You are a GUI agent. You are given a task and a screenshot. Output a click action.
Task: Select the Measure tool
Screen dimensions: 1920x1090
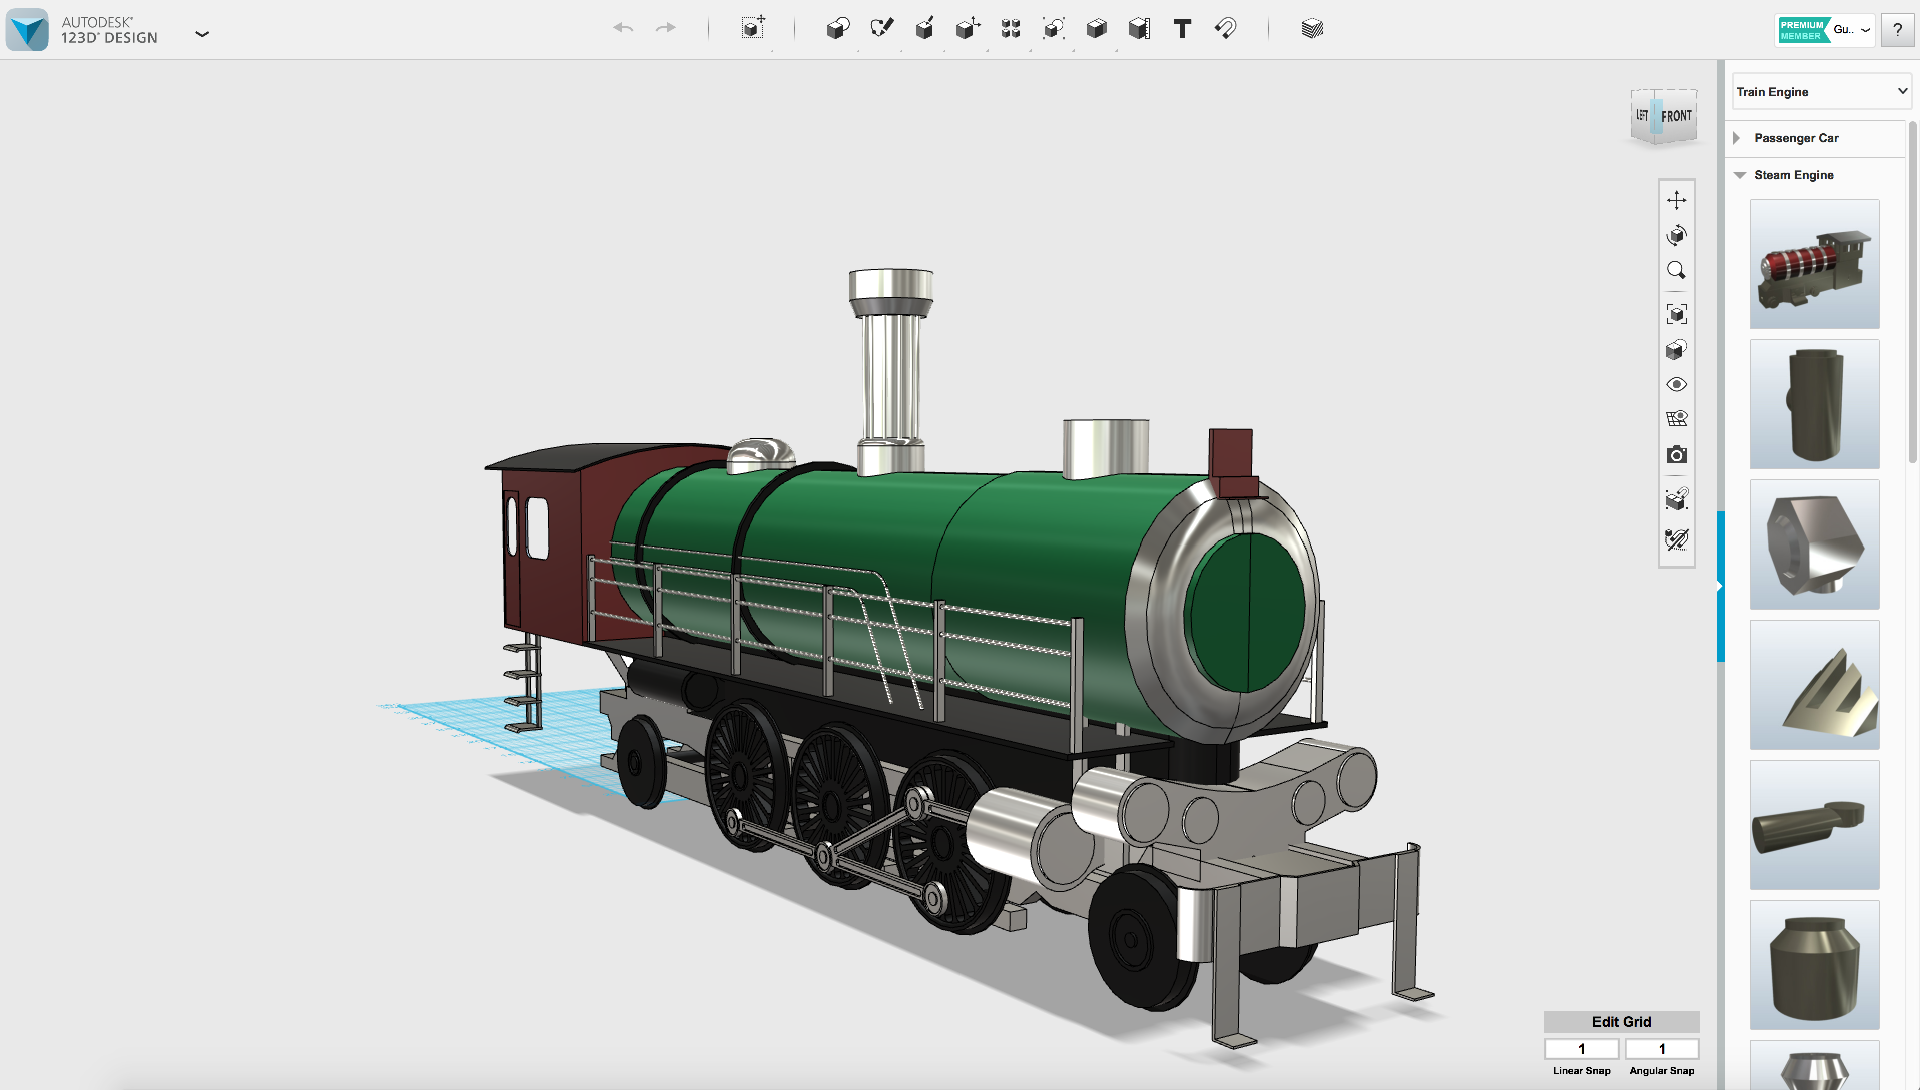1139,29
